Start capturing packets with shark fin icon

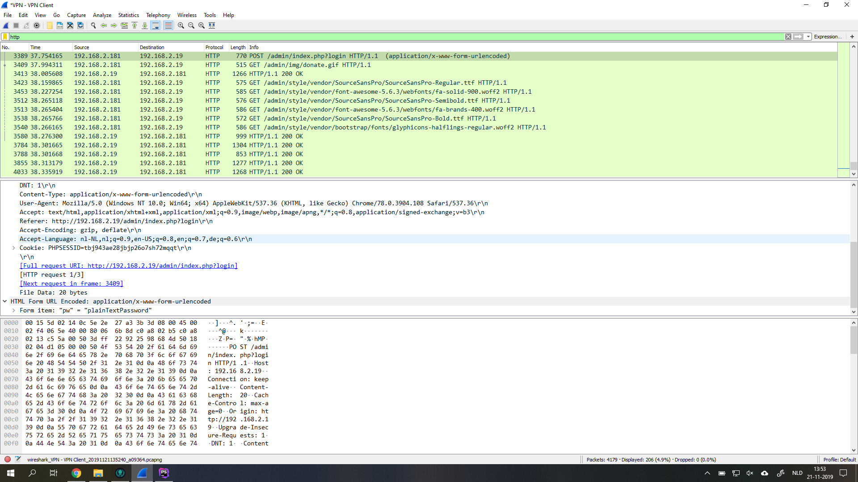point(6,25)
